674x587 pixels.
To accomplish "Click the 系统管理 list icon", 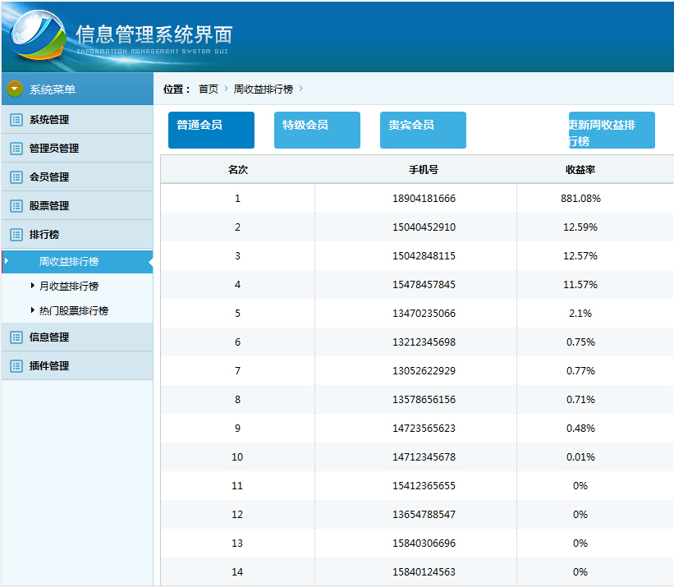I will 16,120.
